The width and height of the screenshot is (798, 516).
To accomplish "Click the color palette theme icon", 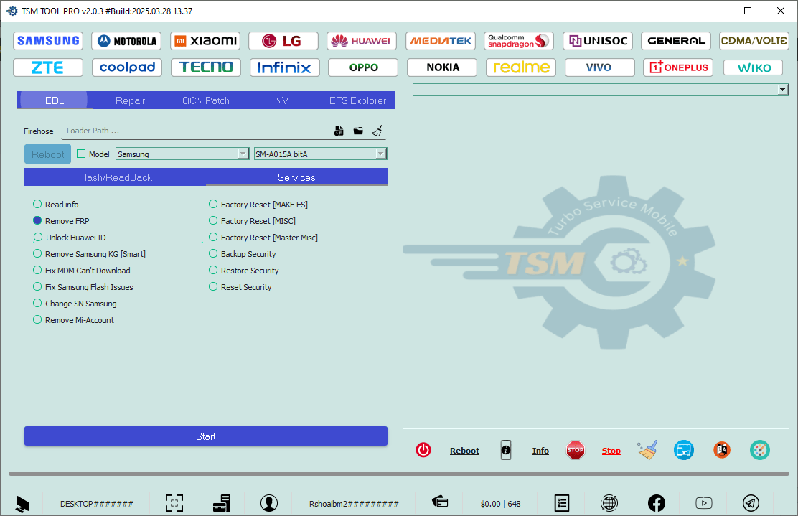I will [759, 450].
